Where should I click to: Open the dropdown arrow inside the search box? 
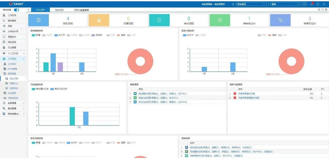pyautogui.click(x=300, y=4)
